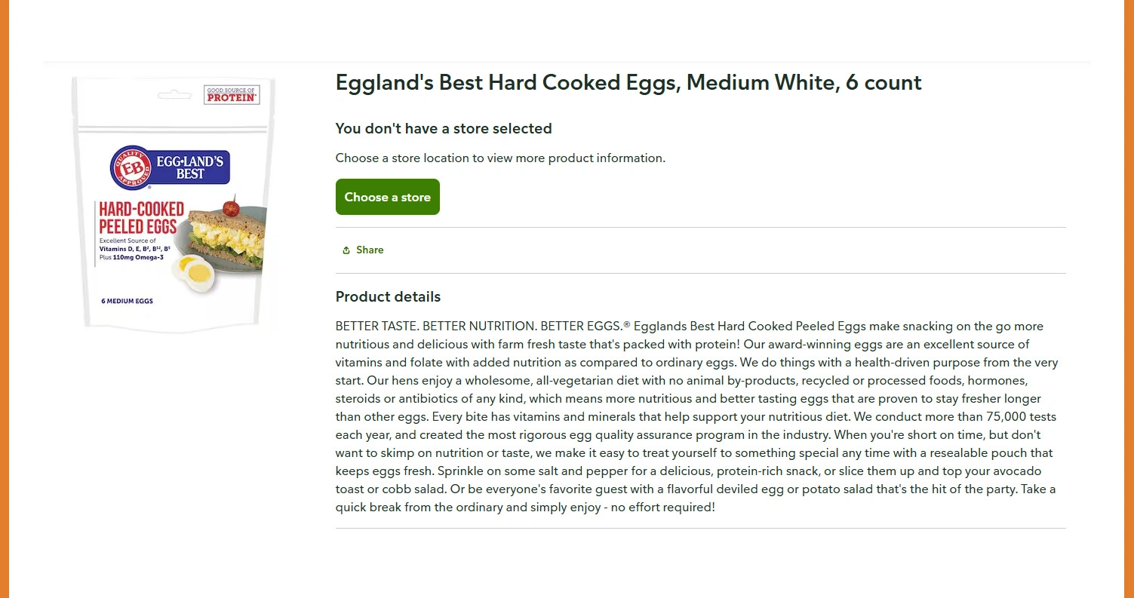The image size is (1134, 598).
Task: Click the Choose a store button
Action: (x=387, y=197)
